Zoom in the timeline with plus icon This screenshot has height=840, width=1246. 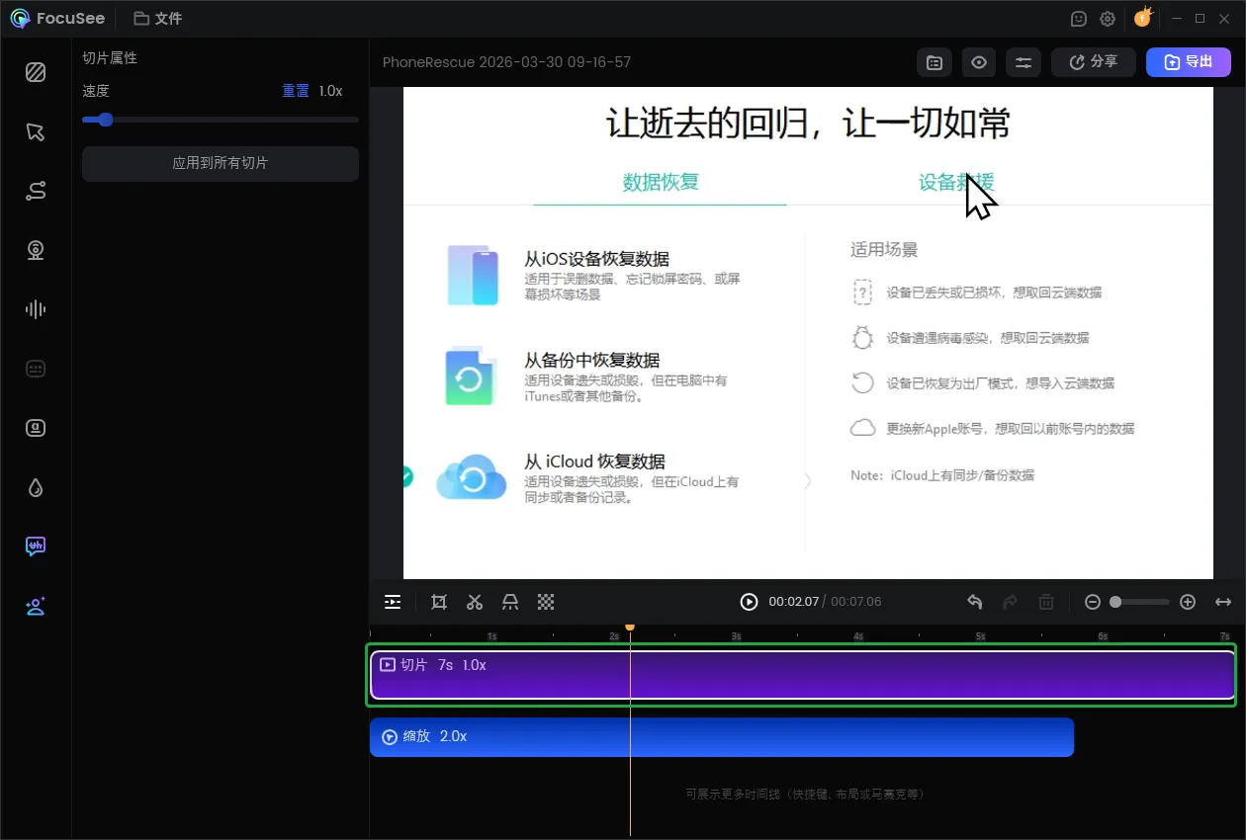(x=1188, y=602)
